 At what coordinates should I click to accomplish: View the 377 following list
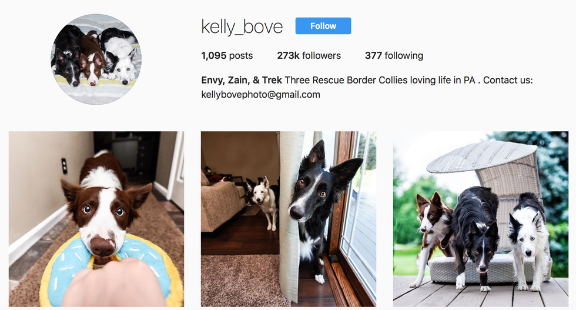394,55
